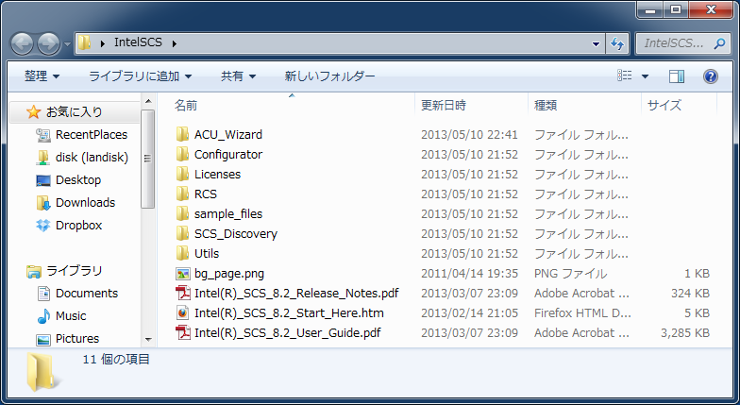The height and width of the screenshot is (405, 740).
Task: Click the Pictures library icon
Action: (x=43, y=339)
